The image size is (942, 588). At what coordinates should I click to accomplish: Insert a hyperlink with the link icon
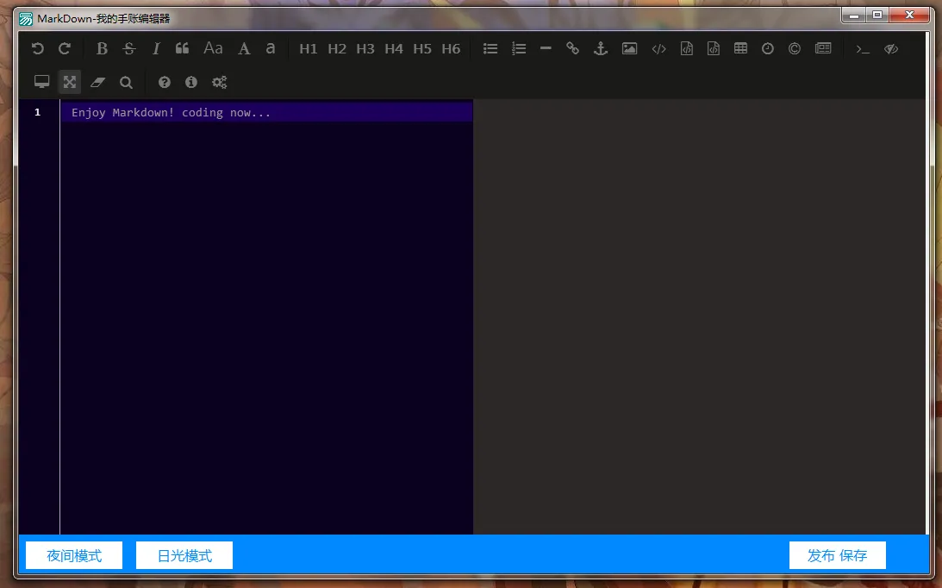pos(572,49)
